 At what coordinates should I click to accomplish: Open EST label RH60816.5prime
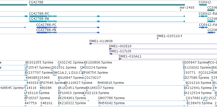pyautogui.click(x=111, y=83)
